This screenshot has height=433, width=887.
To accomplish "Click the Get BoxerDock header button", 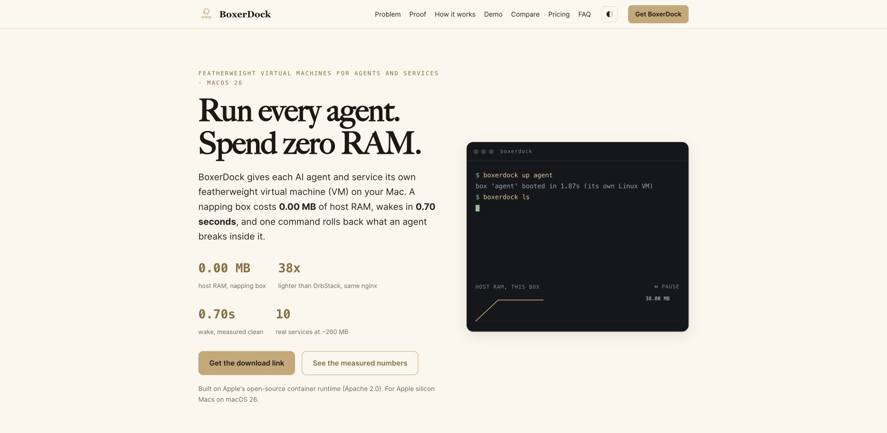I will tap(658, 14).
